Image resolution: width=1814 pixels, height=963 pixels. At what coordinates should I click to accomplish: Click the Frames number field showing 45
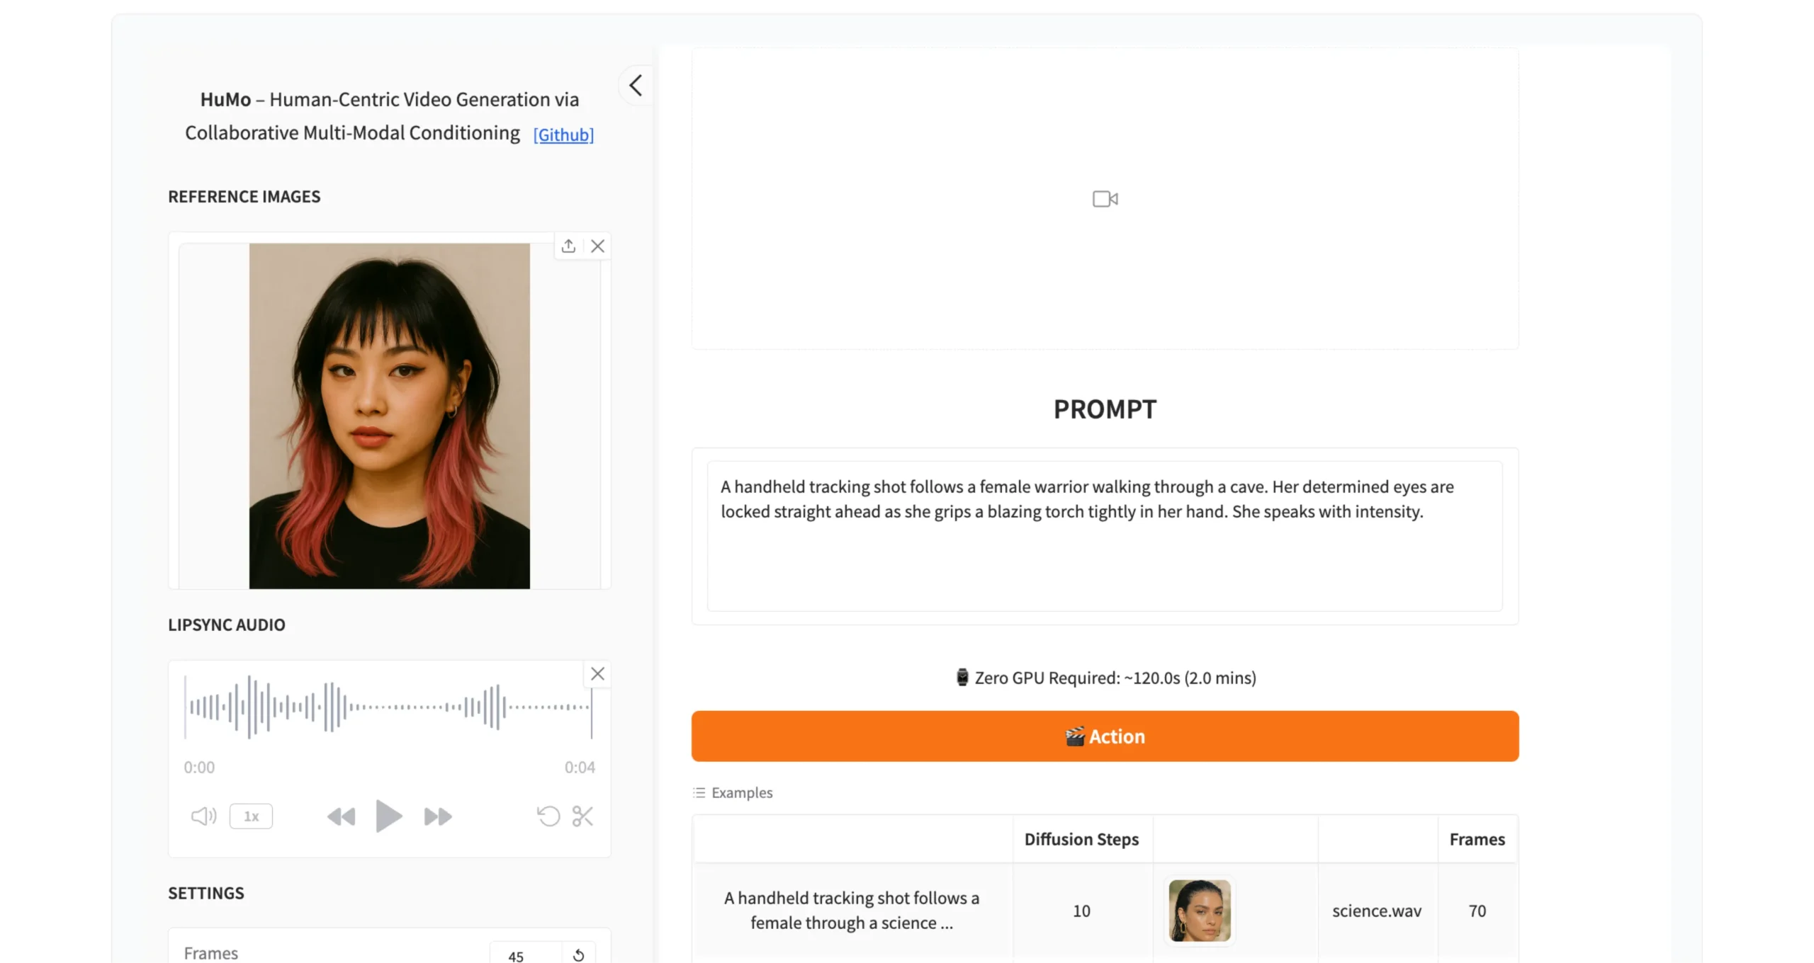coord(525,955)
